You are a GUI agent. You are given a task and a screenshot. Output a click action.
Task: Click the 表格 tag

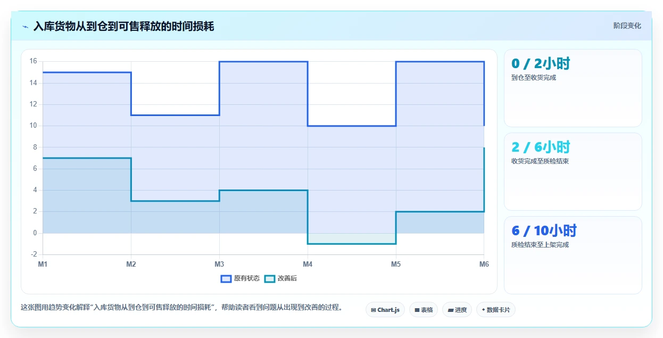point(424,310)
